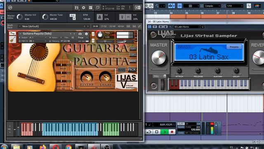Image resolution: width=264 pixels, height=149 pixels.
Task: Click the Cubase snap to zero crossing icon
Action: click(x=249, y=6)
